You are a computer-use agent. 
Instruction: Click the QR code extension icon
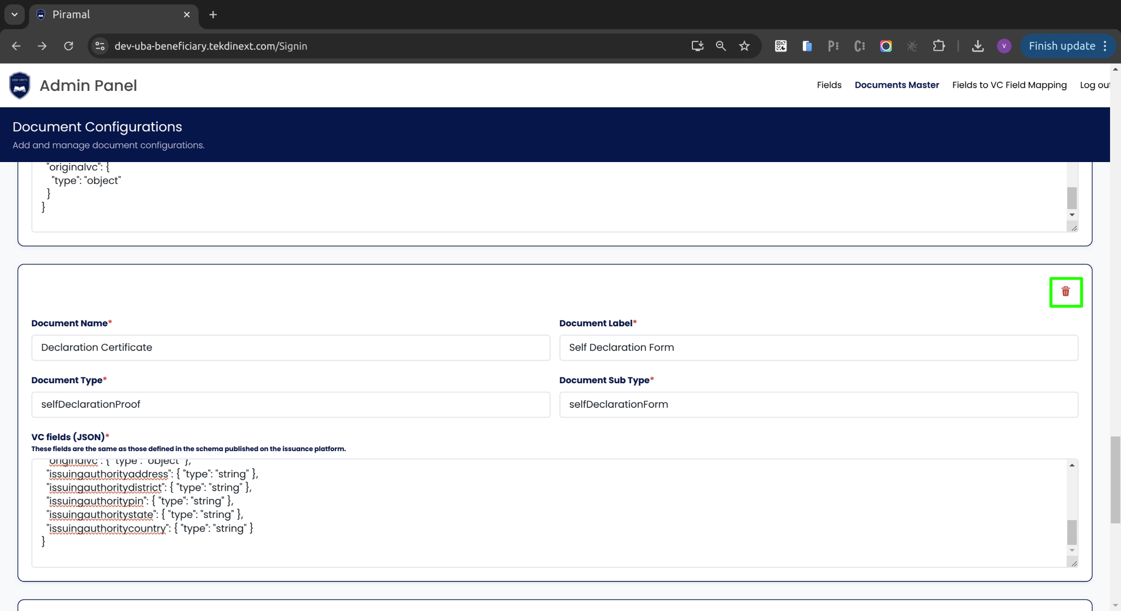781,46
